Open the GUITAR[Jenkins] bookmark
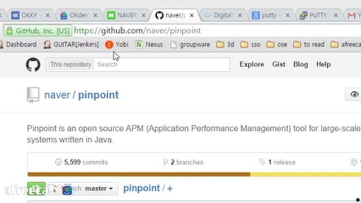361x203 pixels. click(x=72, y=45)
